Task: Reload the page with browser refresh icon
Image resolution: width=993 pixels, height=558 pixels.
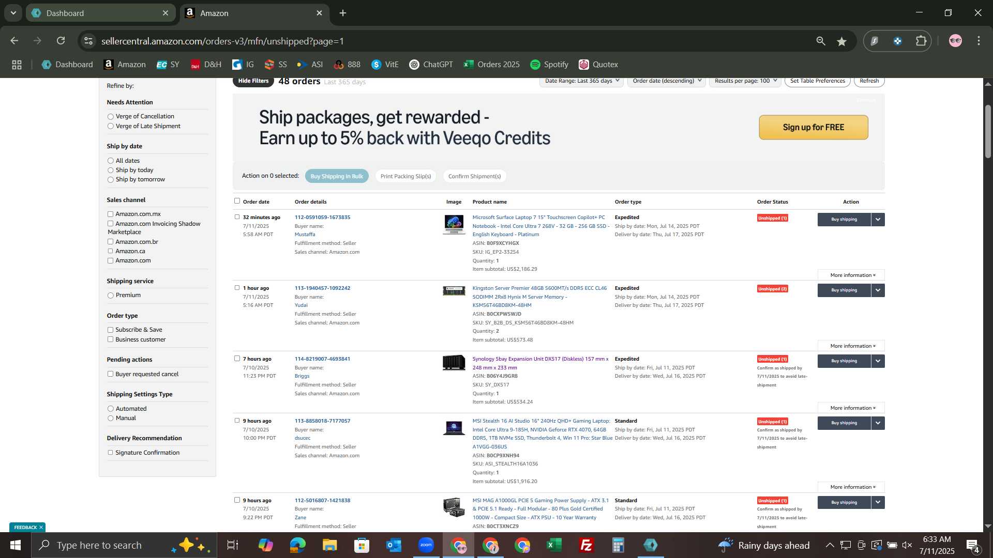Action: pos(61,41)
